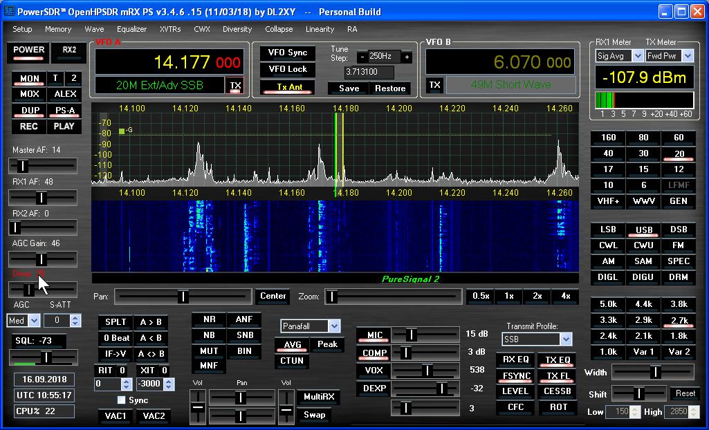
Task: Select the 5.0k filter width
Action: tap(608, 304)
